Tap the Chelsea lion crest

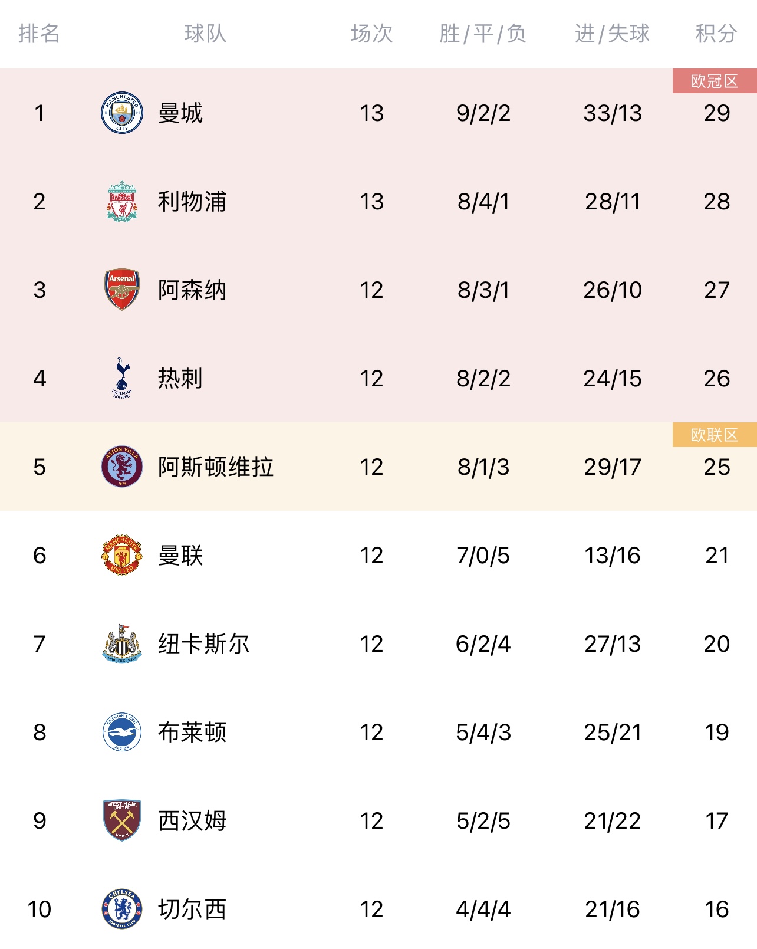122,909
